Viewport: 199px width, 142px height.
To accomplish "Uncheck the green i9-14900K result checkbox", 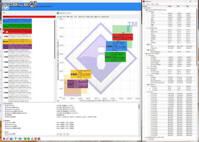I will click(x=4, y=26).
